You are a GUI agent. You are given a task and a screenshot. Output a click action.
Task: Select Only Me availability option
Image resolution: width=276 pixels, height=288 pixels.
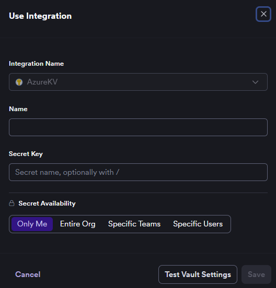32,224
